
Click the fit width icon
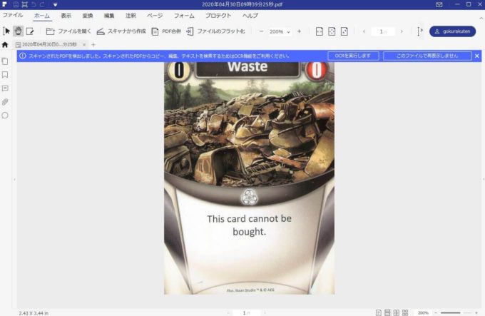click(x=320, y=31)
